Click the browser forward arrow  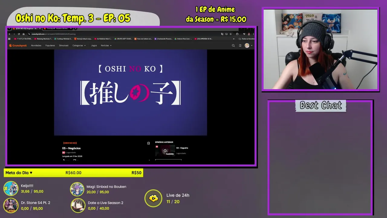(14, 34)
